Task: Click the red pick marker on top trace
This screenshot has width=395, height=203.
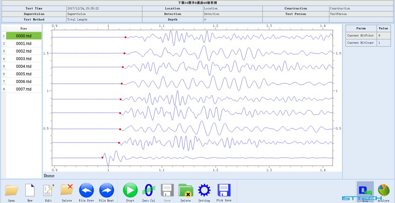Action: click(126, 37)
